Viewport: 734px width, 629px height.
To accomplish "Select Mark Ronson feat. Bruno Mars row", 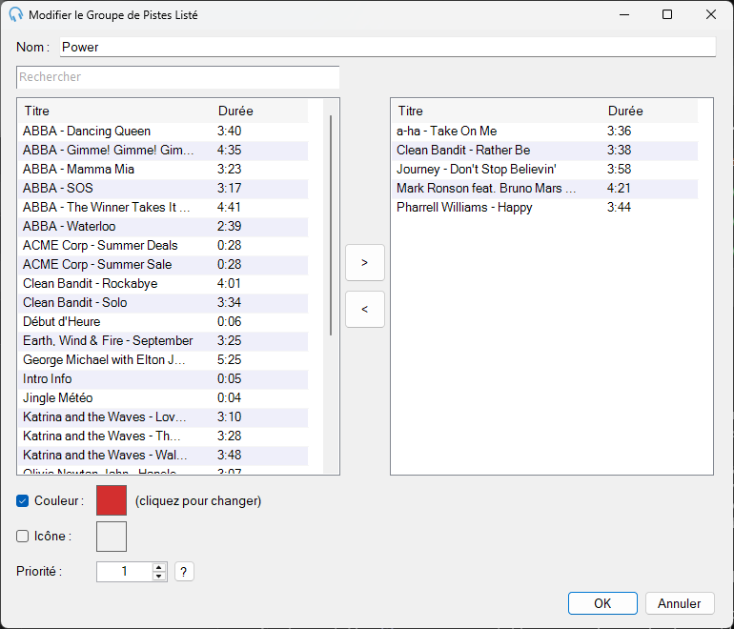I will point(545,188).
